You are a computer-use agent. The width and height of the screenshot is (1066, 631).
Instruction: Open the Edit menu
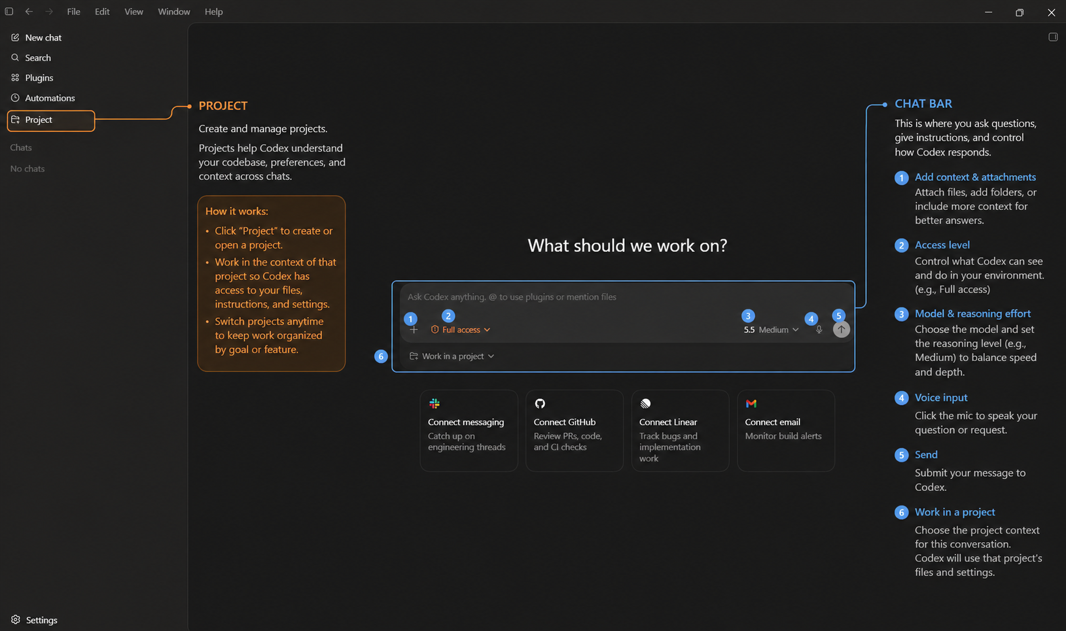tap(102, 12)
